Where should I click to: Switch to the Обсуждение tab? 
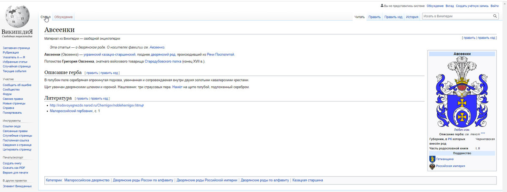tap(63, 17)
